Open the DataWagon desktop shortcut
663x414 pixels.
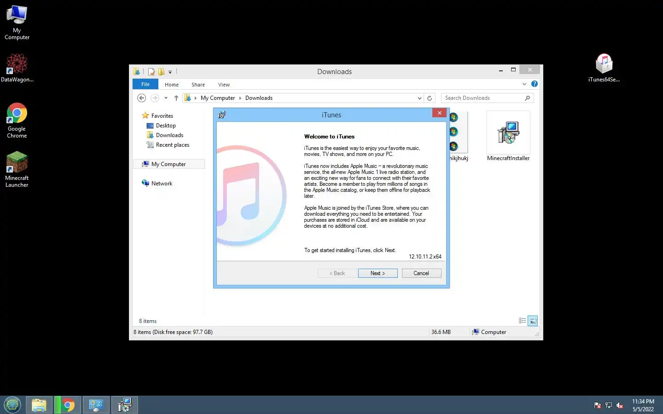click(x=17, y=68)
